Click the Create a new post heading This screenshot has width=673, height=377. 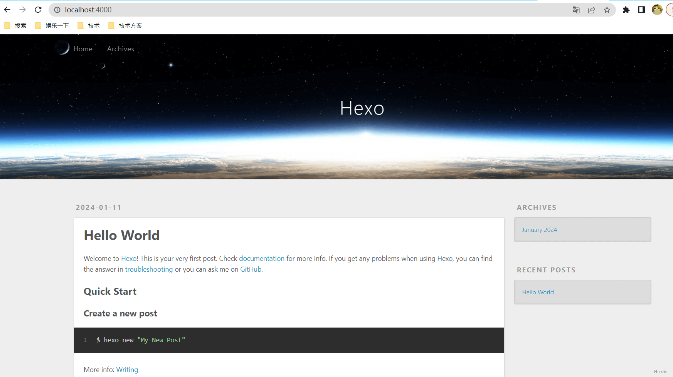pos(120,313)
